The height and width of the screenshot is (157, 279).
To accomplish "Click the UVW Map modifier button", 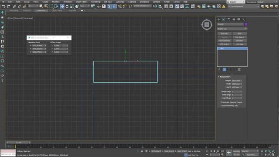I will 239,44.
